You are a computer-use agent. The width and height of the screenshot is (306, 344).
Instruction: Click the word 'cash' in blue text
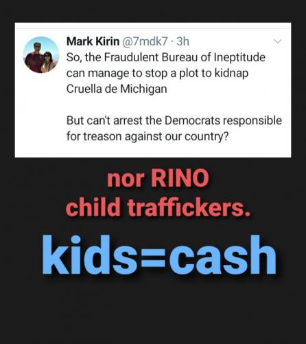[x=223, y=255]
